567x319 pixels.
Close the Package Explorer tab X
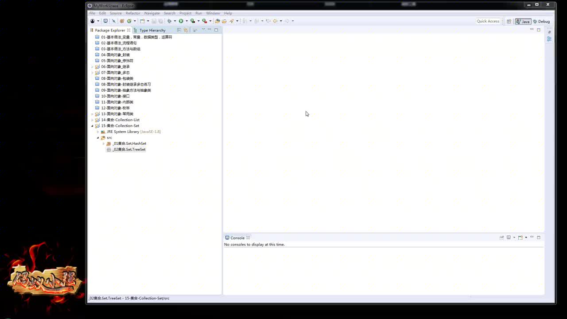[129, 30]
